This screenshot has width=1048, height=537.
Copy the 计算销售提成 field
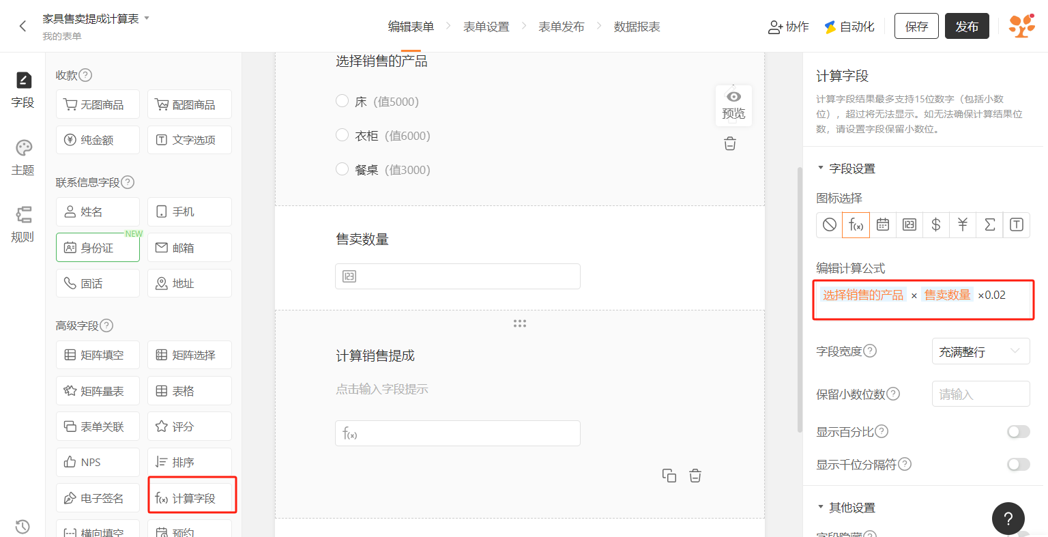669,476
